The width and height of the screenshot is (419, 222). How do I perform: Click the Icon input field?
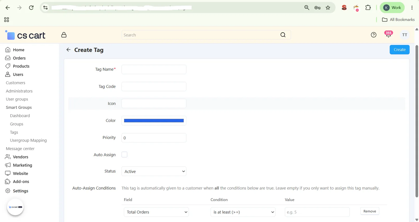point(154,104)
